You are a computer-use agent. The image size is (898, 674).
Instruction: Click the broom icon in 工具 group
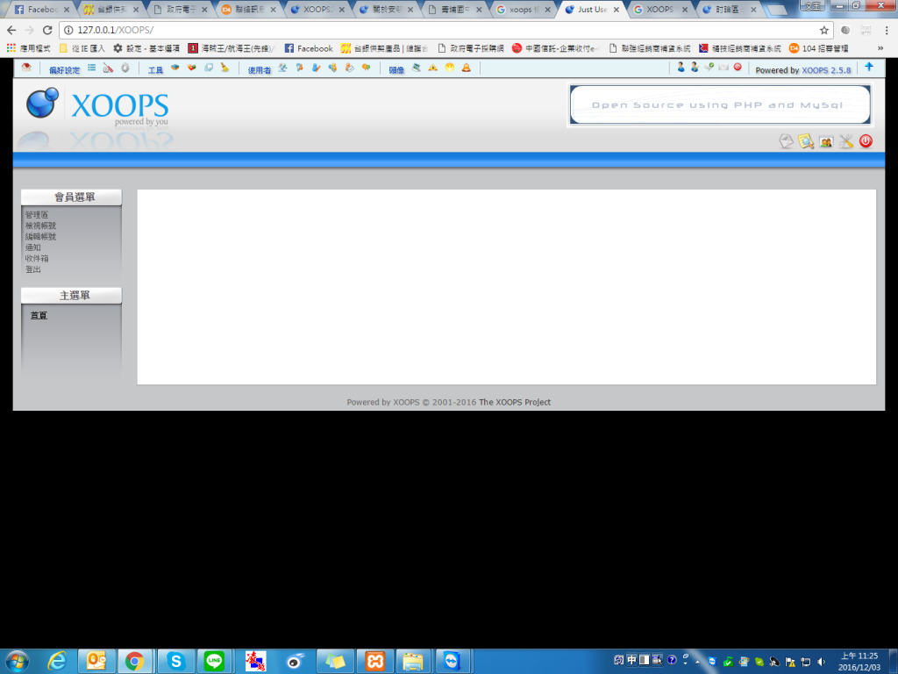(x=224, y=68)
